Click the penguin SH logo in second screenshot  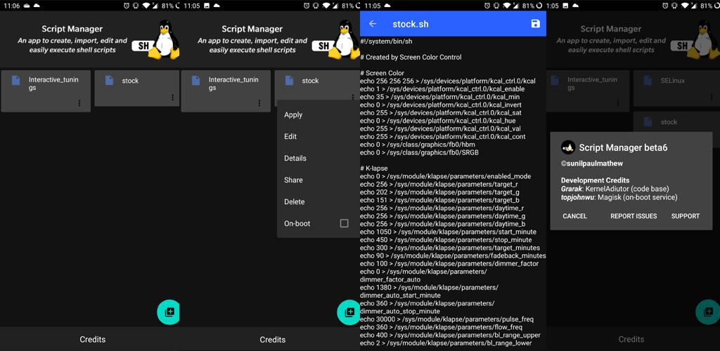tap(336, 40)
